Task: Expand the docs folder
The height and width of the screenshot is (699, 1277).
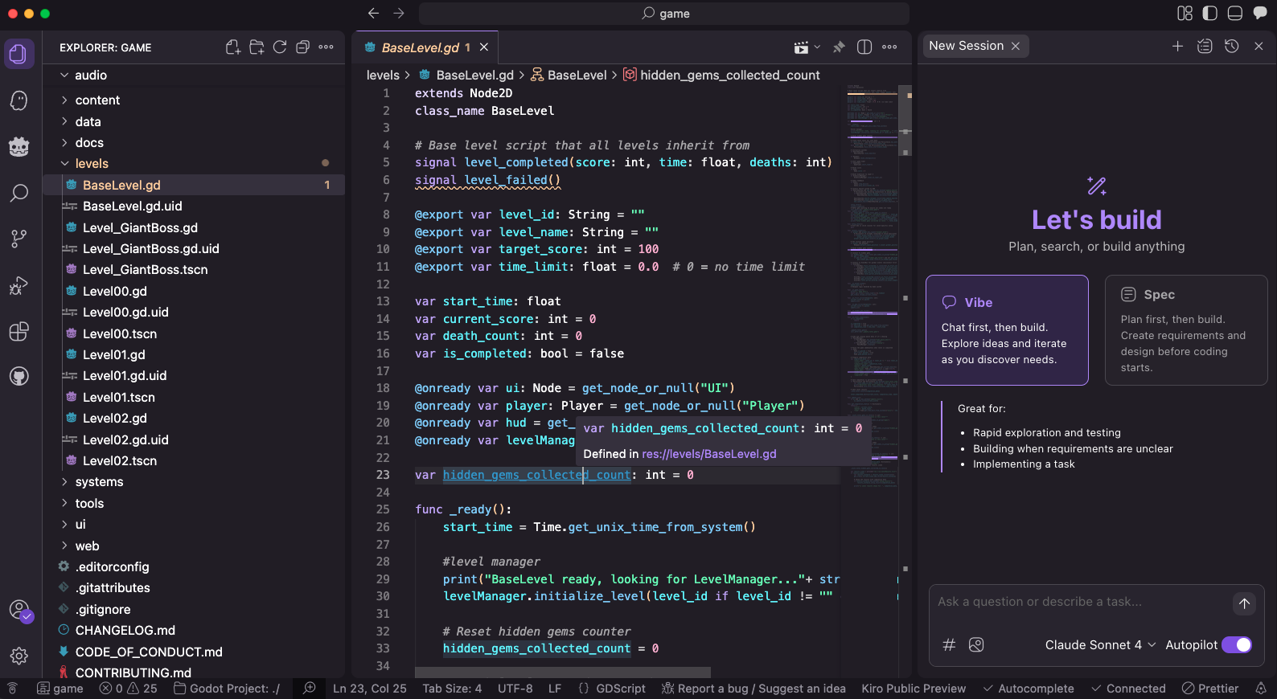Action: (193, 142)
